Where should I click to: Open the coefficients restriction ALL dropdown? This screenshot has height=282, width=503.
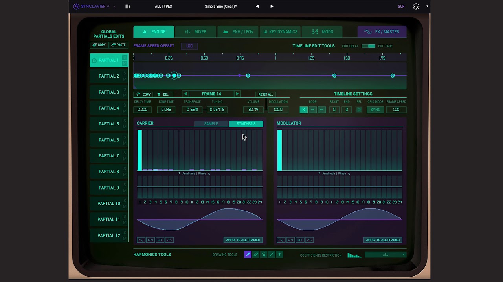[386, 255]
